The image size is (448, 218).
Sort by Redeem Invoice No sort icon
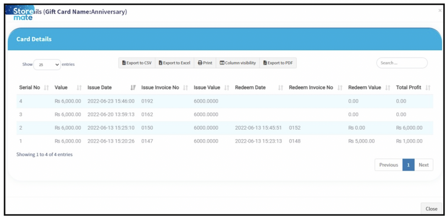click(340, 88)
